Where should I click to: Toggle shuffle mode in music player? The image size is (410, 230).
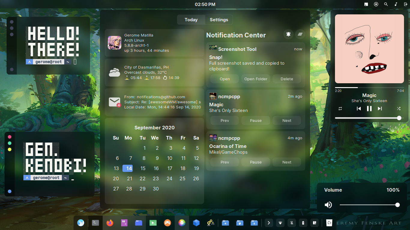tap(399, 108)
